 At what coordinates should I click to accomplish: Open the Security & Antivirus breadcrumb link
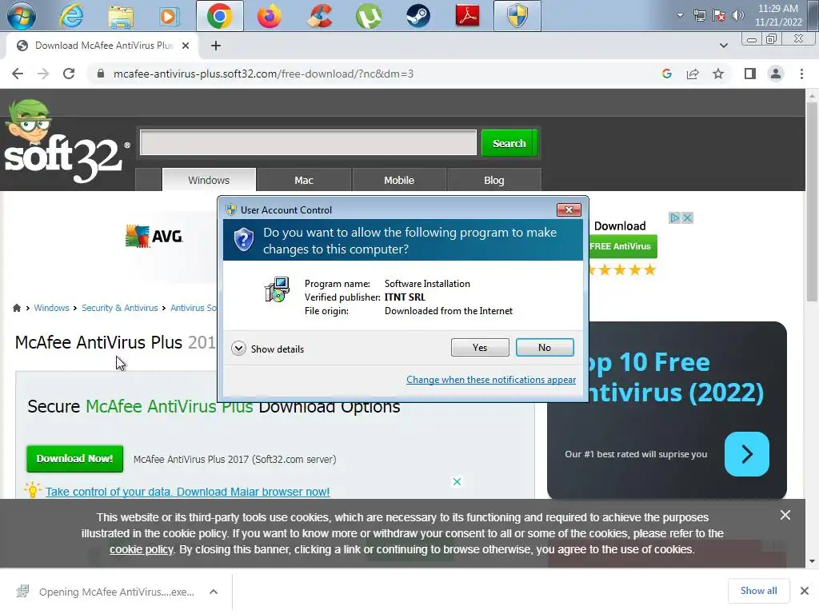point(120,308)
